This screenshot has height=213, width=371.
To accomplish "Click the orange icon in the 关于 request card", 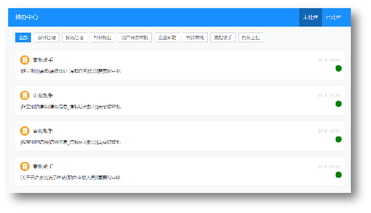I will [x=24, y=166].
